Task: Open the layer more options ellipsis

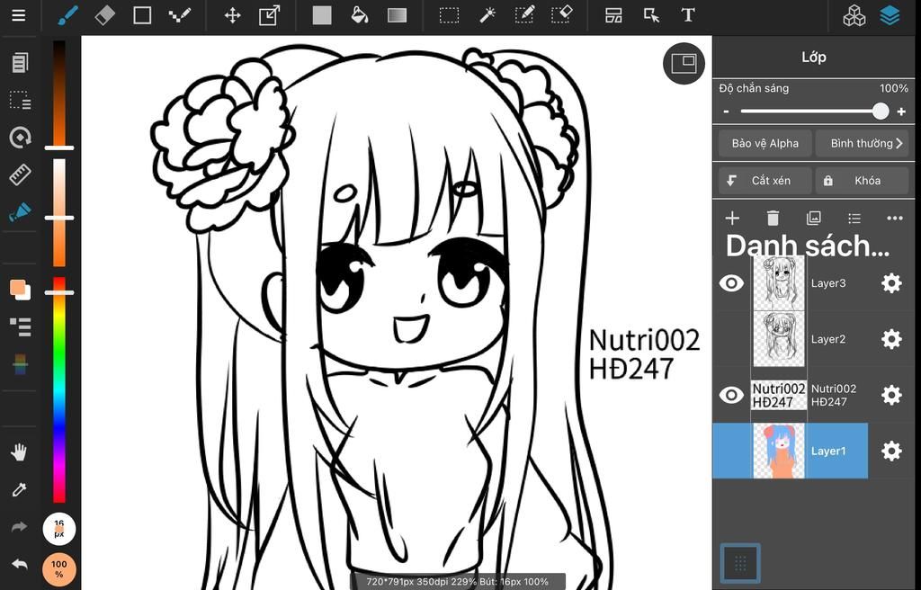Action: [895, 219]
